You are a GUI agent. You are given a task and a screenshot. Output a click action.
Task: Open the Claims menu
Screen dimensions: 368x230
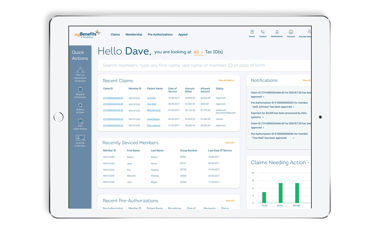(115, 34)
